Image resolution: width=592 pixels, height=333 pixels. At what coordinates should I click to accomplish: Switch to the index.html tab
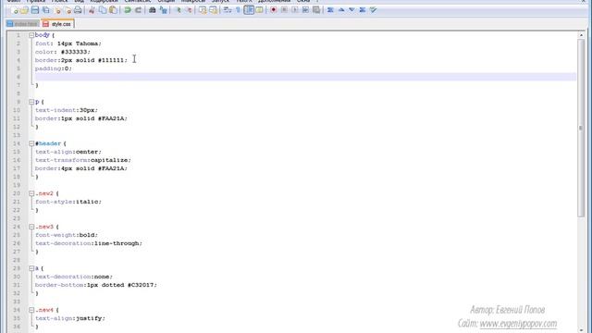(22, 24)
